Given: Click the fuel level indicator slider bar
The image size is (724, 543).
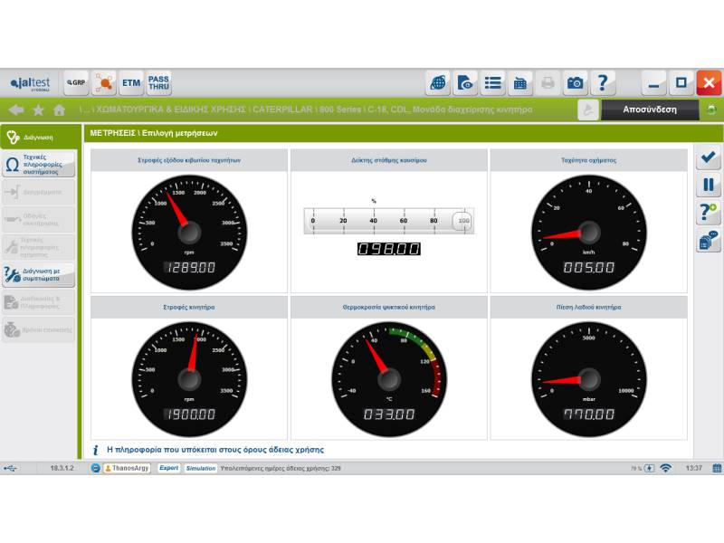Looking at the screenshot, I should [x=388, y=220].
